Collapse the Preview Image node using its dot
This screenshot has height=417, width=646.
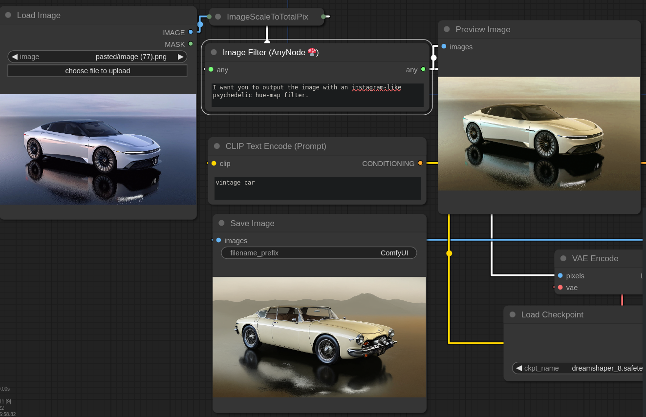[447, 29]
